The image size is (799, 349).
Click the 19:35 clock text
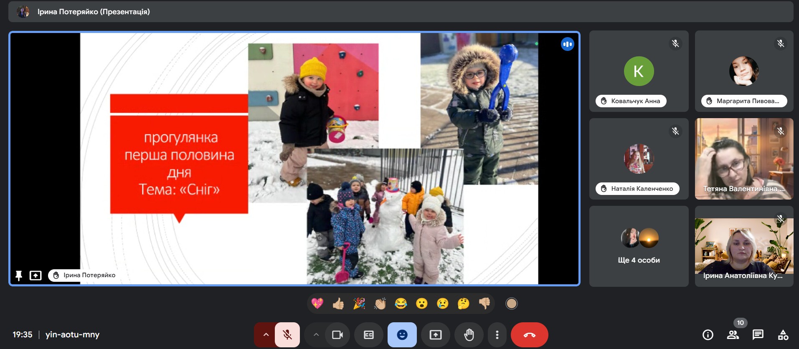click(22, 335)
